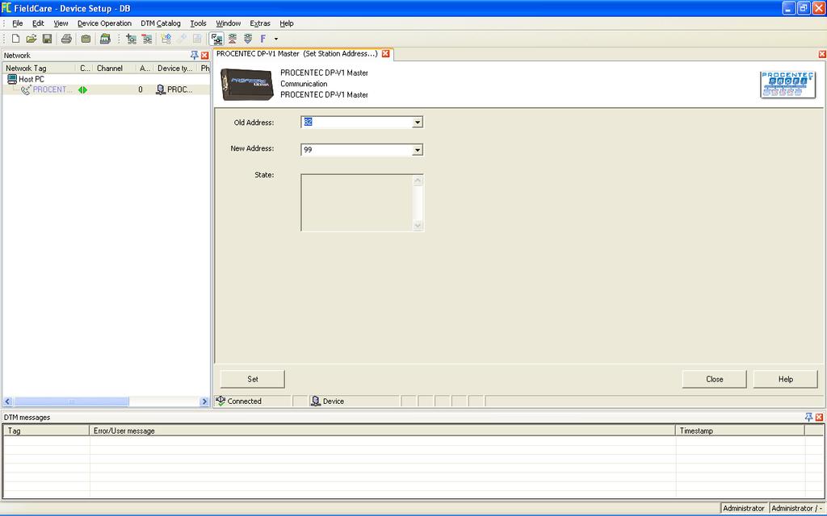Close the DTM messages panel
The image size is (827, 516).
point(819,417)
